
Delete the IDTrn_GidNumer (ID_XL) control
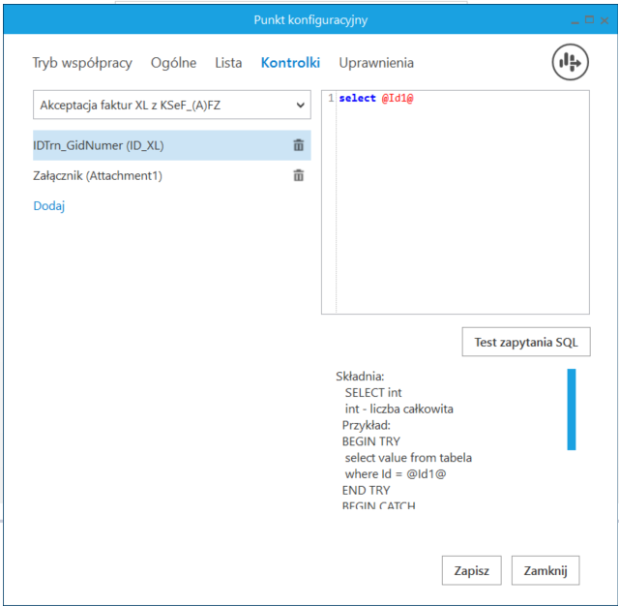299,145
